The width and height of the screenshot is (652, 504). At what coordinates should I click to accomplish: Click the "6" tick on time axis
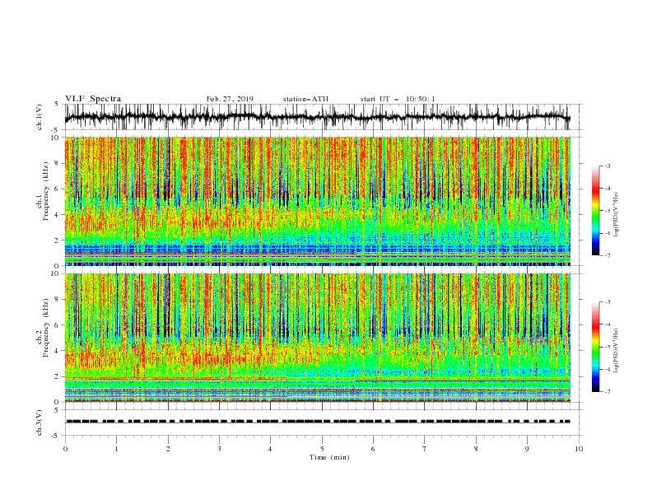[x=374, y=449]
